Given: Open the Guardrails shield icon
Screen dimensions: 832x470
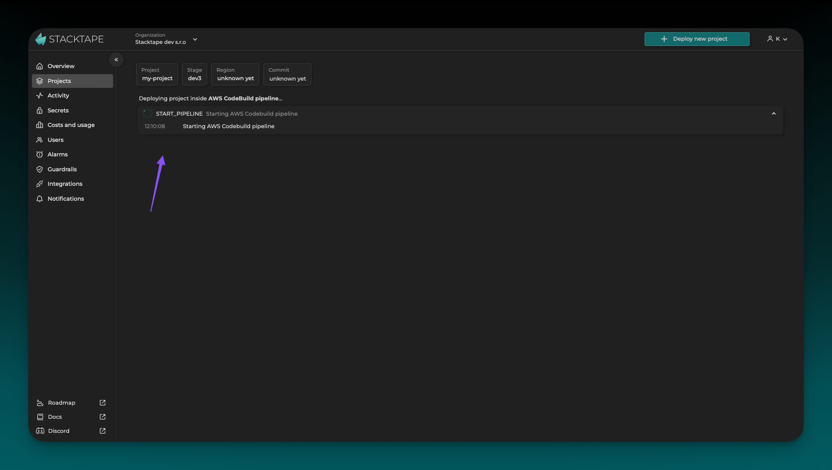Looking at the screenshot, I should click(x=40, y=169).
